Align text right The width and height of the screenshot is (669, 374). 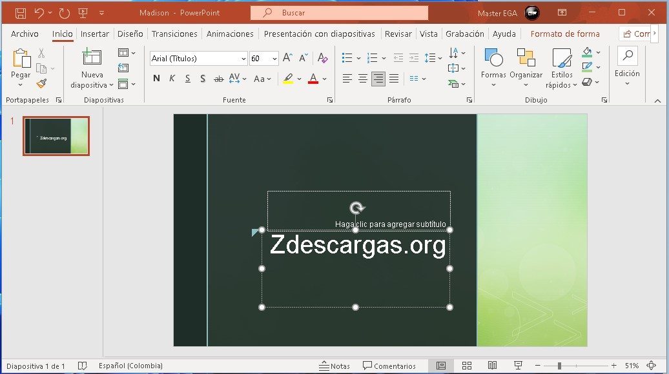coord(378,79)
